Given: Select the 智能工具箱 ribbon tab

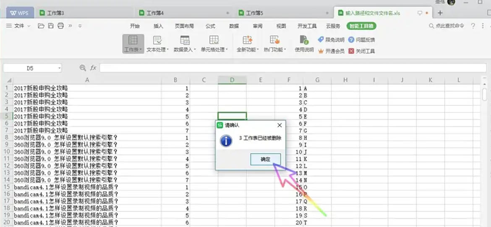Looking at the screenshot, I should (x=361, y=26).
